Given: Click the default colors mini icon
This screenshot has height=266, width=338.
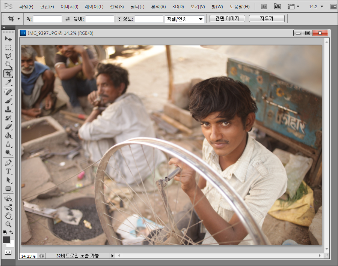Looking at the screenshot, I should click(x=5, y=232).
